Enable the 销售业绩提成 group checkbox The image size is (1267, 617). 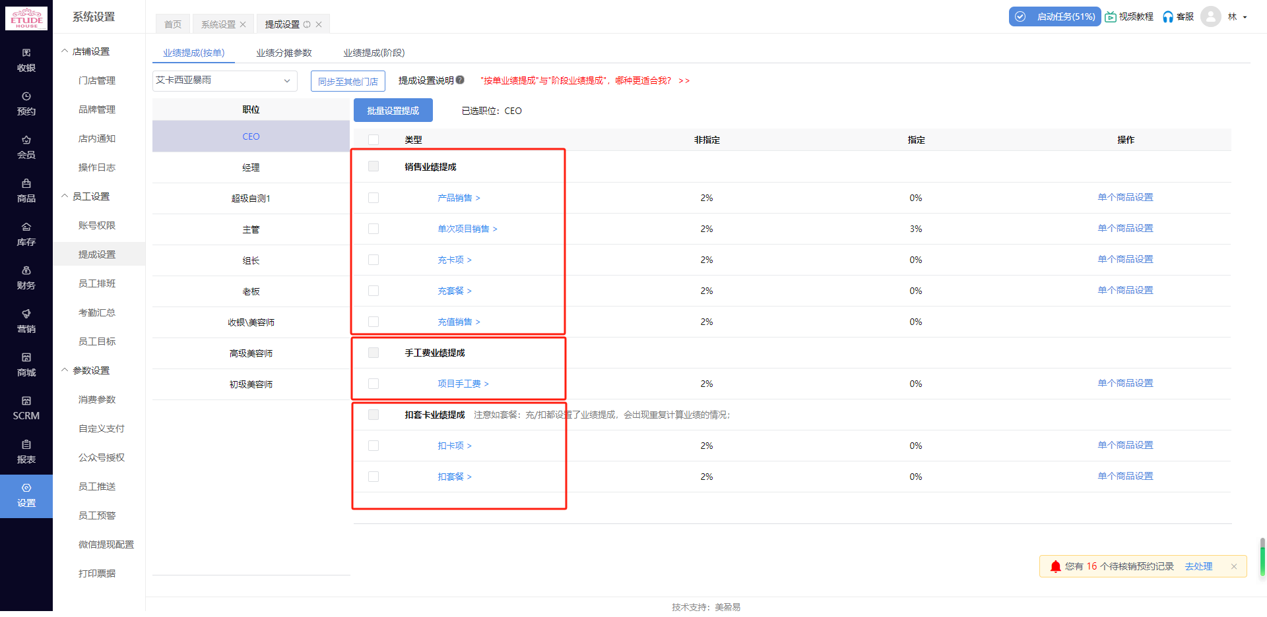[x=374, y=167]
